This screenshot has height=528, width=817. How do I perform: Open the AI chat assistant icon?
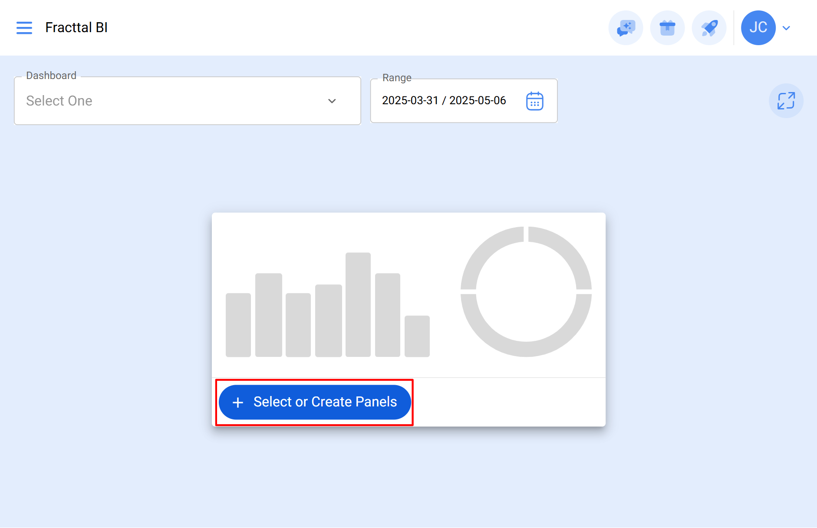click(626, 28)
